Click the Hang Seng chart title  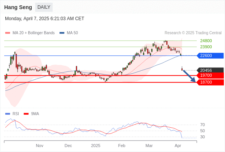18,7
